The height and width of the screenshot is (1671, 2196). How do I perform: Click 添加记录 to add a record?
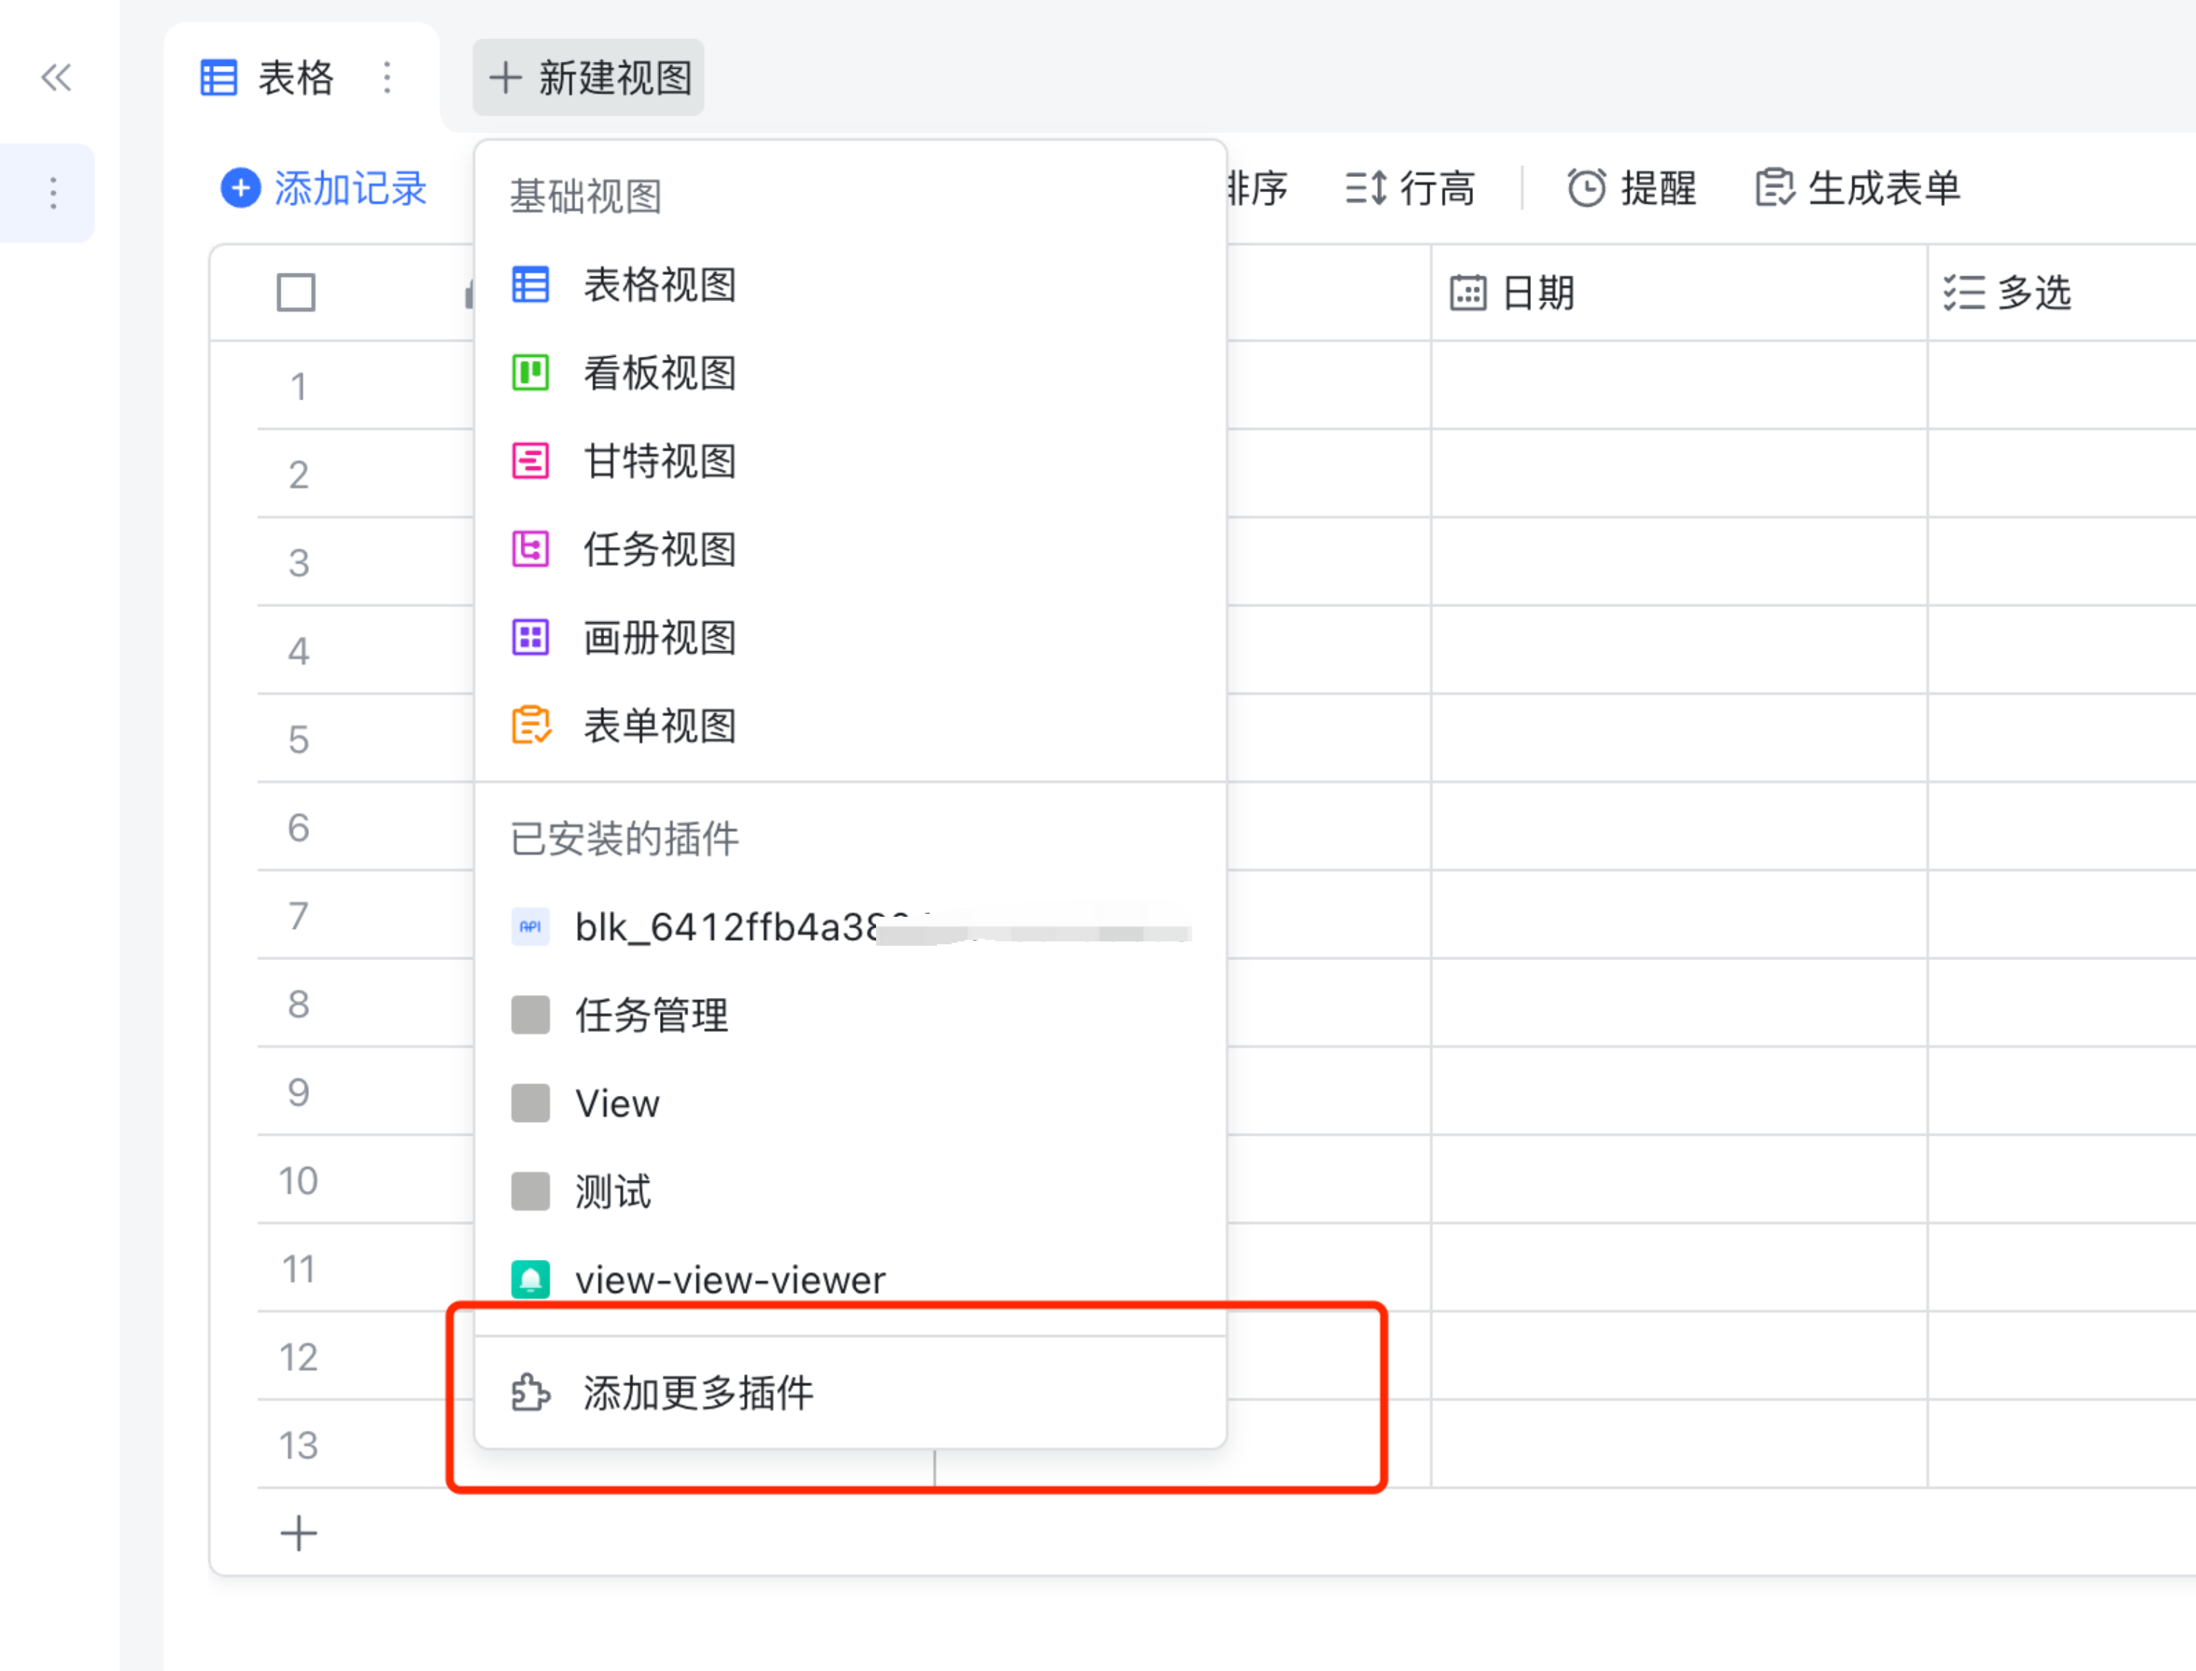324,188
